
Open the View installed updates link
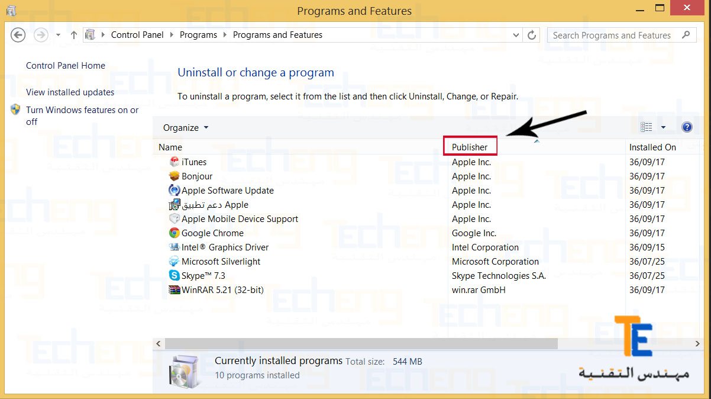(70, 92)
